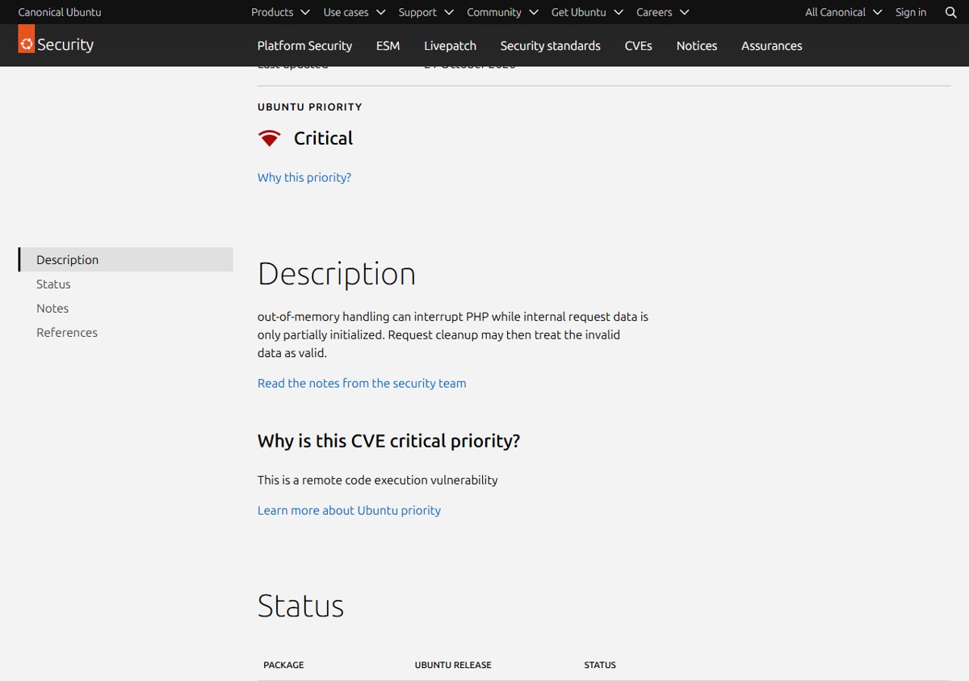
Task: Click the Security site title text
Action: 65,44
